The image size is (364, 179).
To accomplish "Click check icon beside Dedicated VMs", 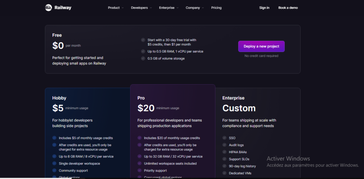I will 224,173.
